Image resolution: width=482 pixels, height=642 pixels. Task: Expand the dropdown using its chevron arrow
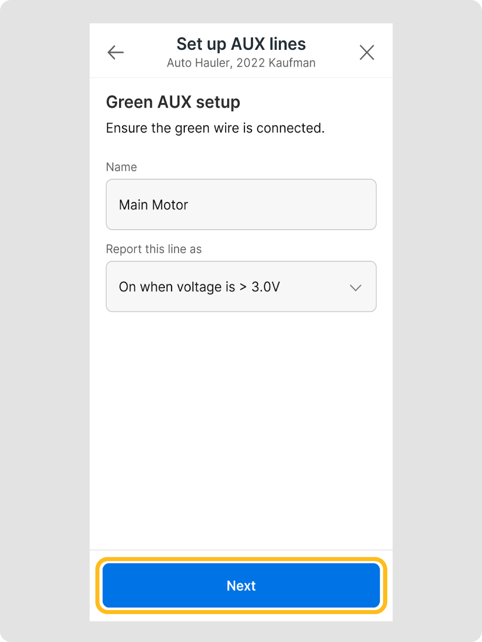[355, 287]
